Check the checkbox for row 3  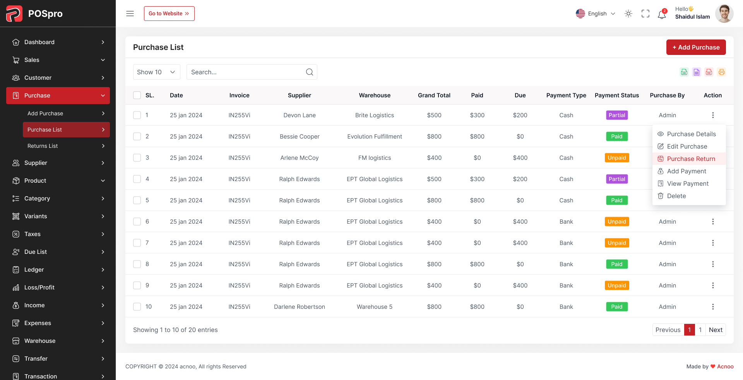coord(137,157)
